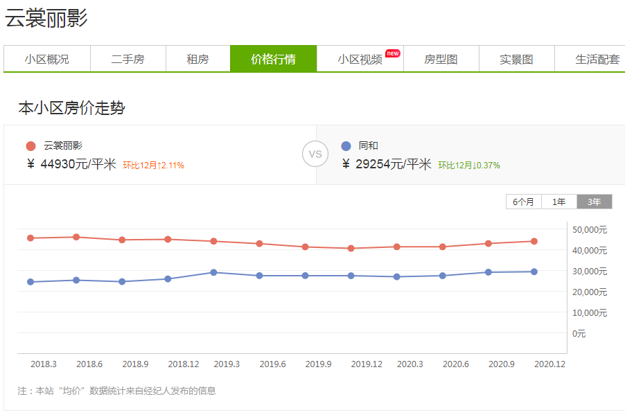Click blue data point for 2018.9
The height and width of the screenshot is (417, 625).
point(123,281)
